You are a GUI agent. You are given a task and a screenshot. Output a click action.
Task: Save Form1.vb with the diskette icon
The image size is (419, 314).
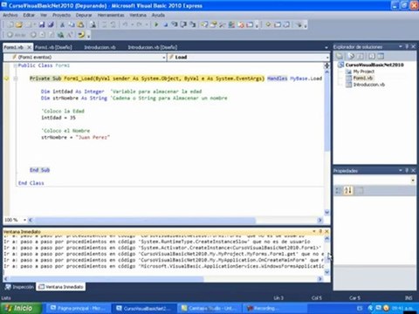42,25
